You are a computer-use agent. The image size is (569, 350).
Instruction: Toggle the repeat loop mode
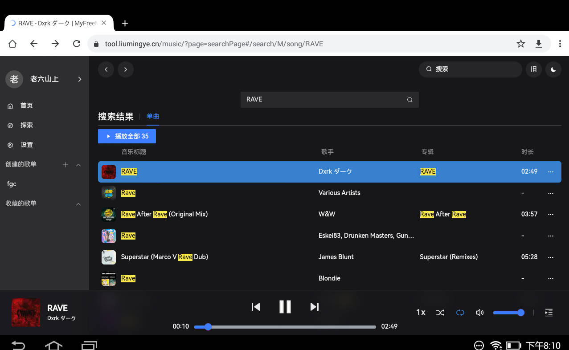(460, 313)
